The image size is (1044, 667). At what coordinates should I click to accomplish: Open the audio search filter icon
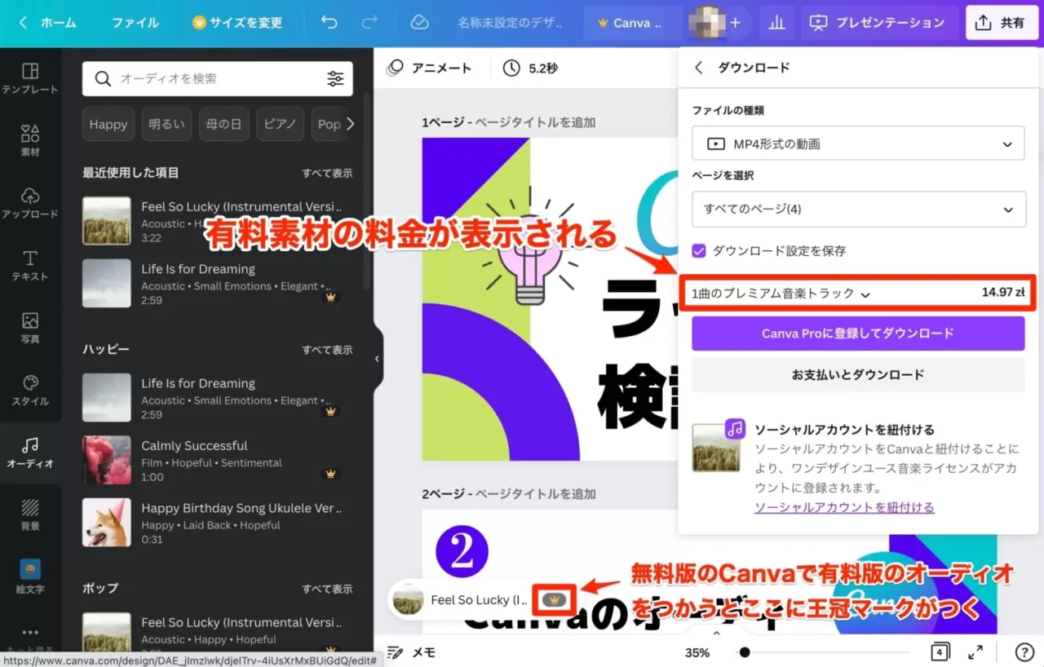coord(335,79)
